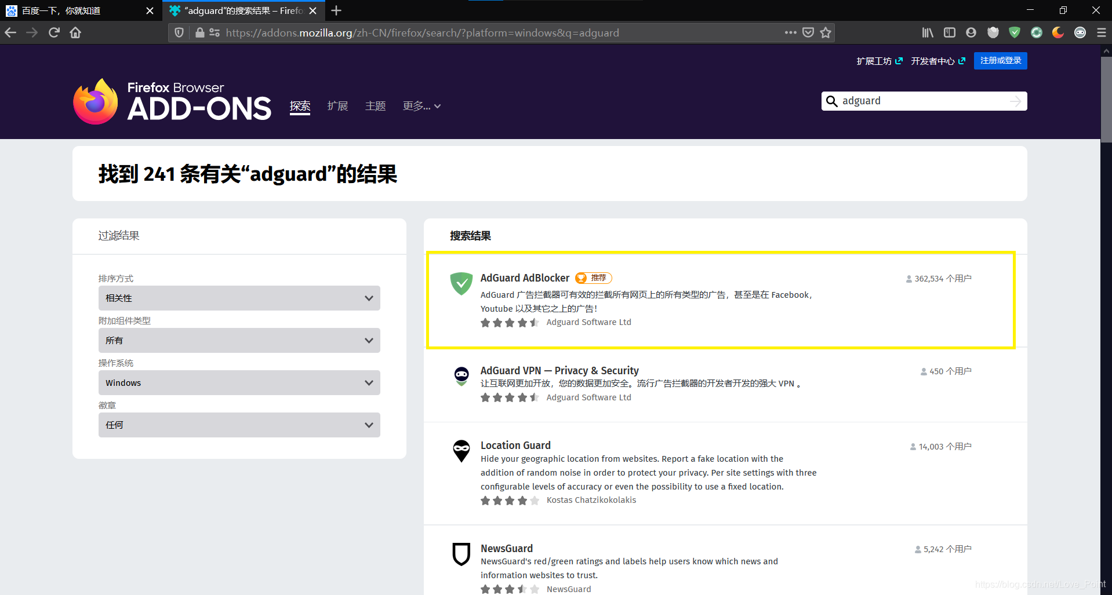Open the AdGuard AdBlocker result title

pyautogui.click(x=525, y=278)
